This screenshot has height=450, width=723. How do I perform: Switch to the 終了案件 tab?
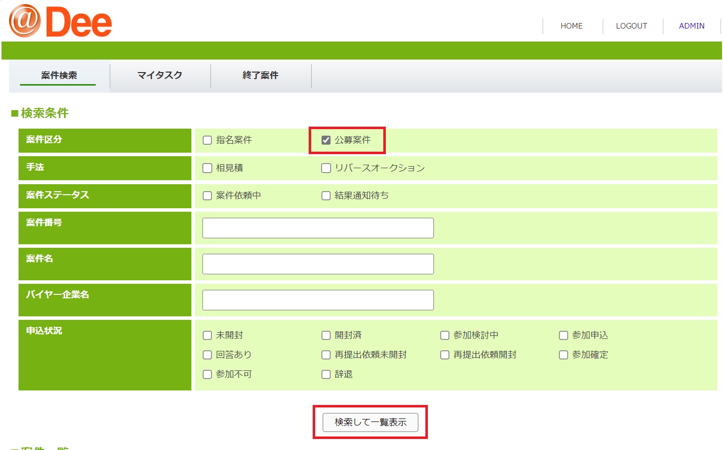(261, 76)
